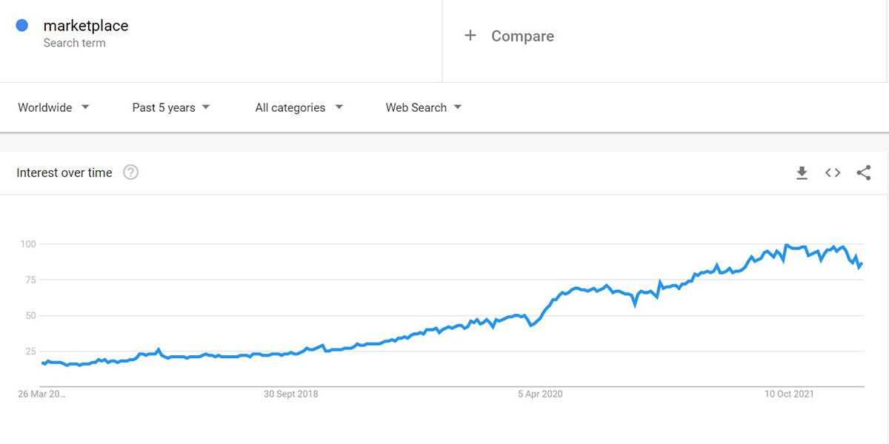This screenshot has width=889, height=444.
Task: Open the embed code icon
Action: (x=833, y=172)
